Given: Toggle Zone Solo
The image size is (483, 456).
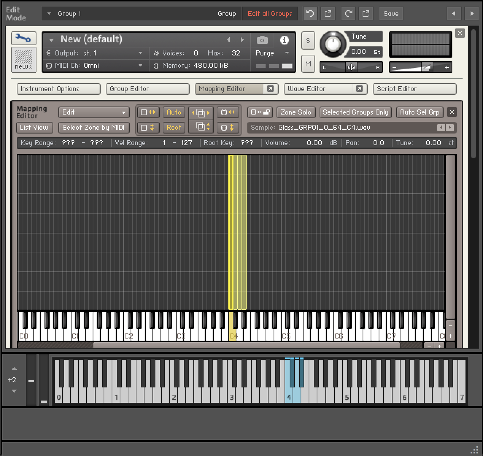Looking at the screenshot, I should (295, 112).
